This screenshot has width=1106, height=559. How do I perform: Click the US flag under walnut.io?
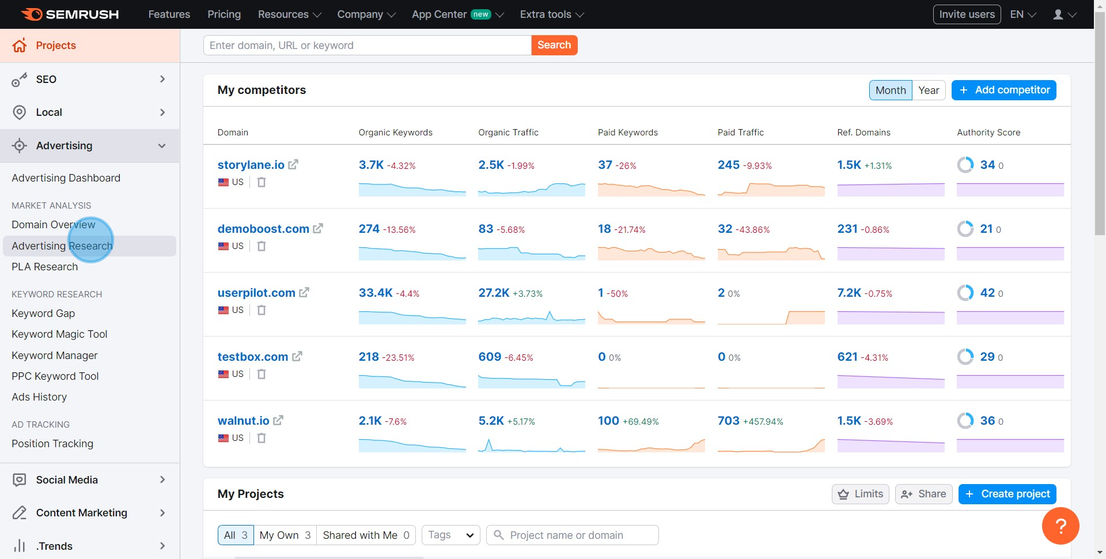pyautogui.click(x=224, y=438)
